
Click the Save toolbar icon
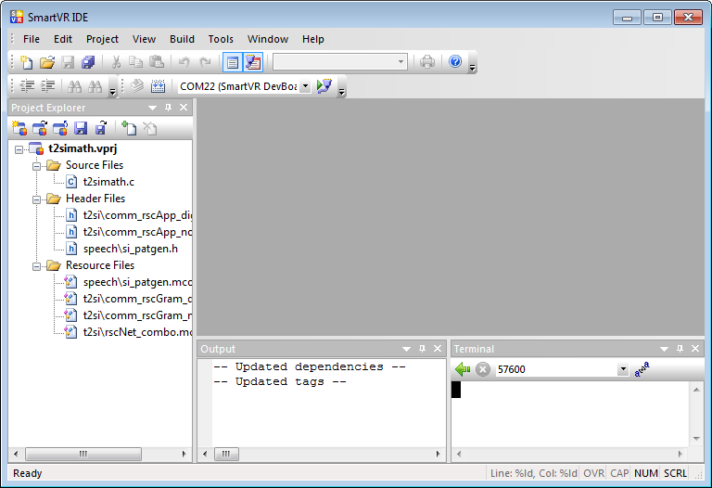(x=68, y=62)
